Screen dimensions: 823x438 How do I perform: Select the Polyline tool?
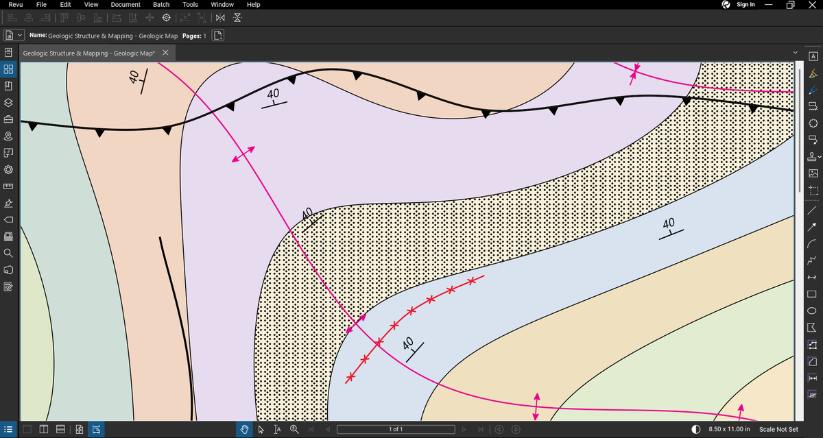point(813,260)
